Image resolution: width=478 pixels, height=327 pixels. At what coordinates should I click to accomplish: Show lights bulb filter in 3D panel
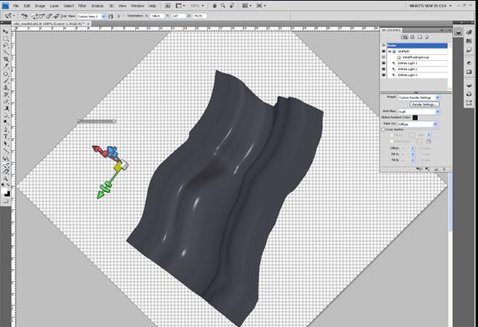pos(427,37)
